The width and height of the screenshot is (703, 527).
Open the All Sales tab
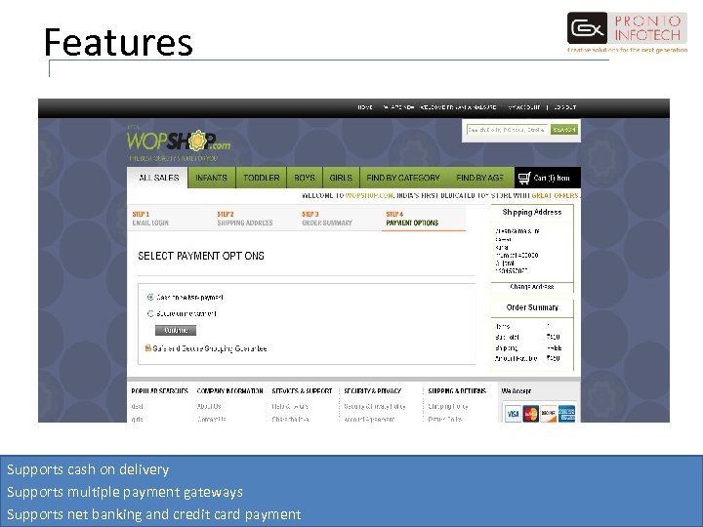pyautogui.click(x=159, y=178)
